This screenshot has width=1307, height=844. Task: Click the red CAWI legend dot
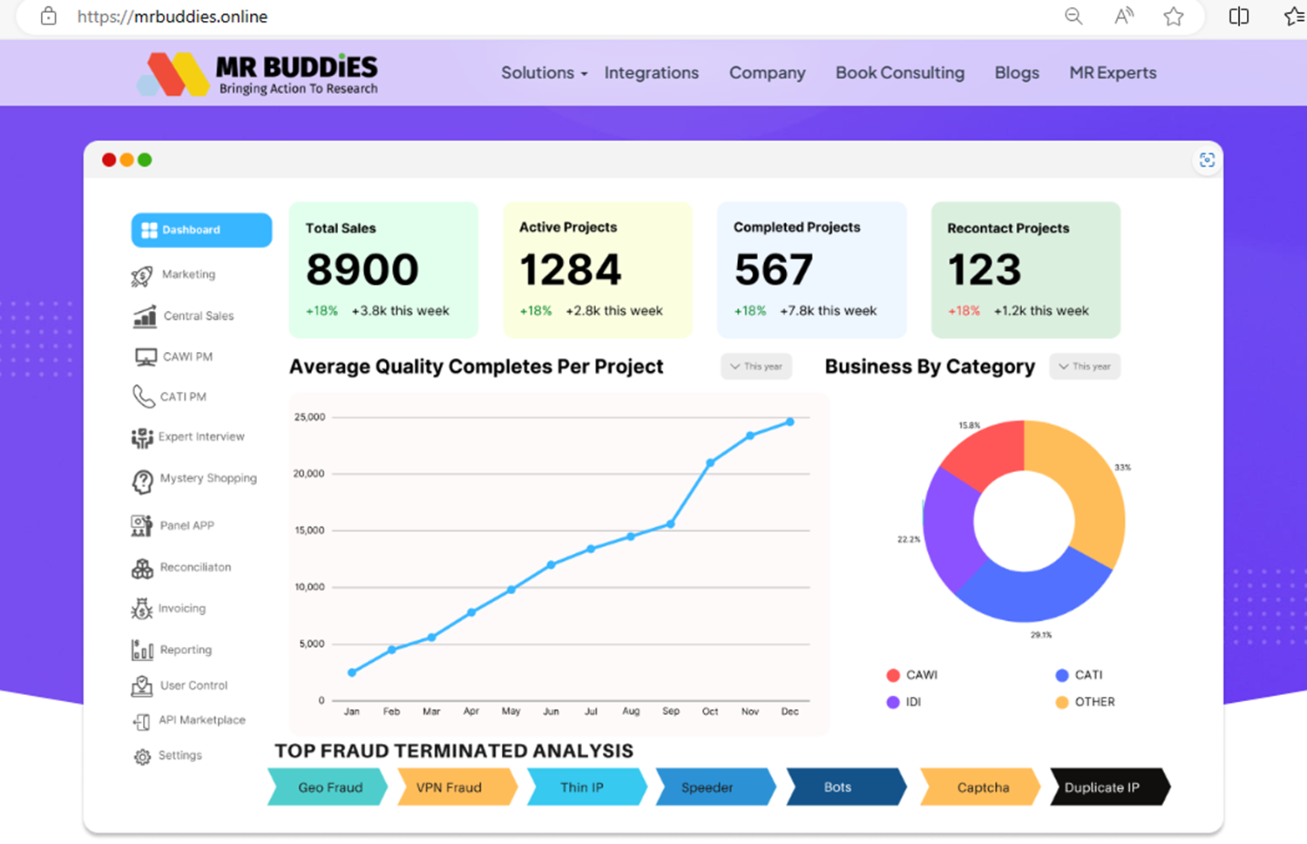(893, 675)
